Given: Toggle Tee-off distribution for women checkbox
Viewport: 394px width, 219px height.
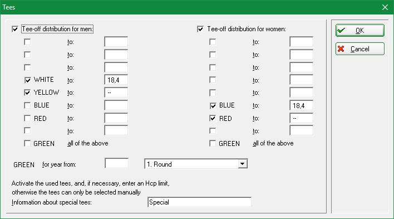Looking at the screenshot, I should click(200, 29).
